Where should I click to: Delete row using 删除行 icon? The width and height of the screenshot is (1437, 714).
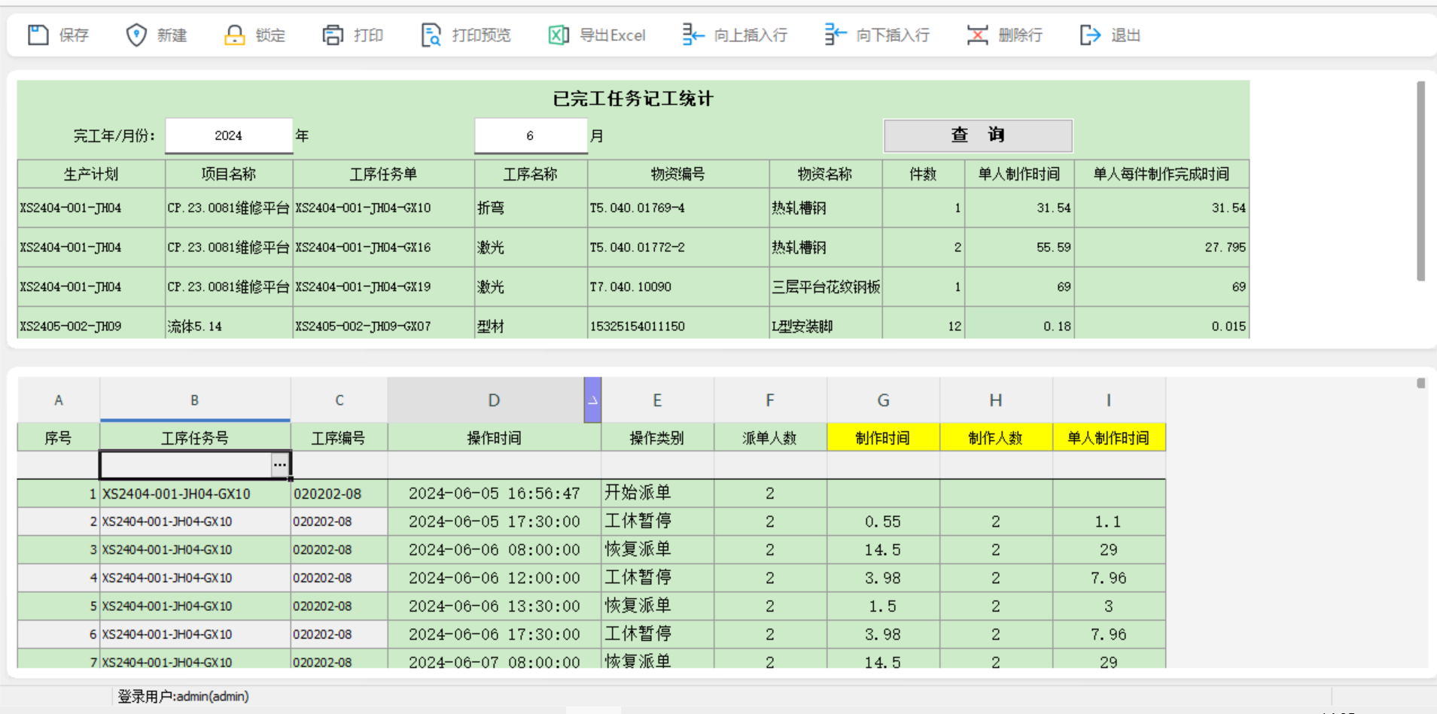(977, 35)
